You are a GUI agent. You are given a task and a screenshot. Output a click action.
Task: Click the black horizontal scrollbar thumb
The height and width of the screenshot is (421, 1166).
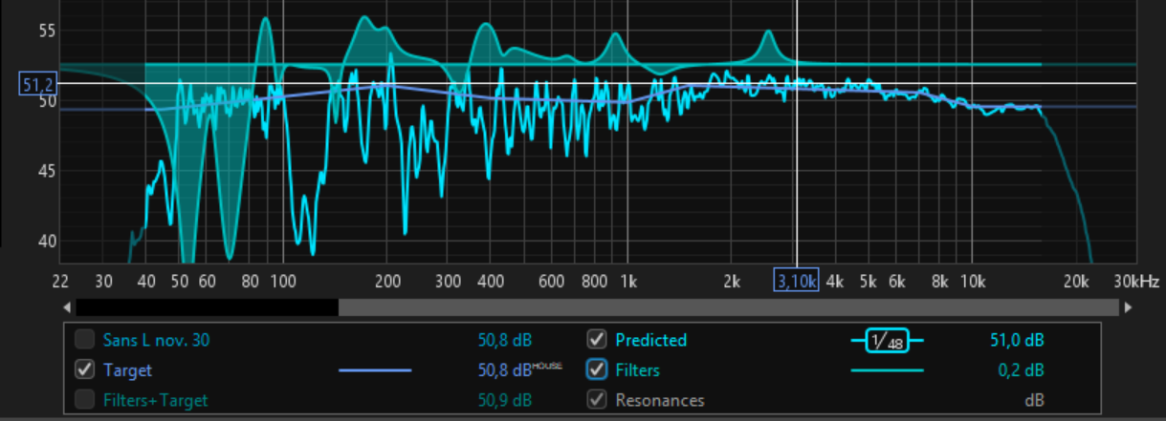(x=206, y=307)
